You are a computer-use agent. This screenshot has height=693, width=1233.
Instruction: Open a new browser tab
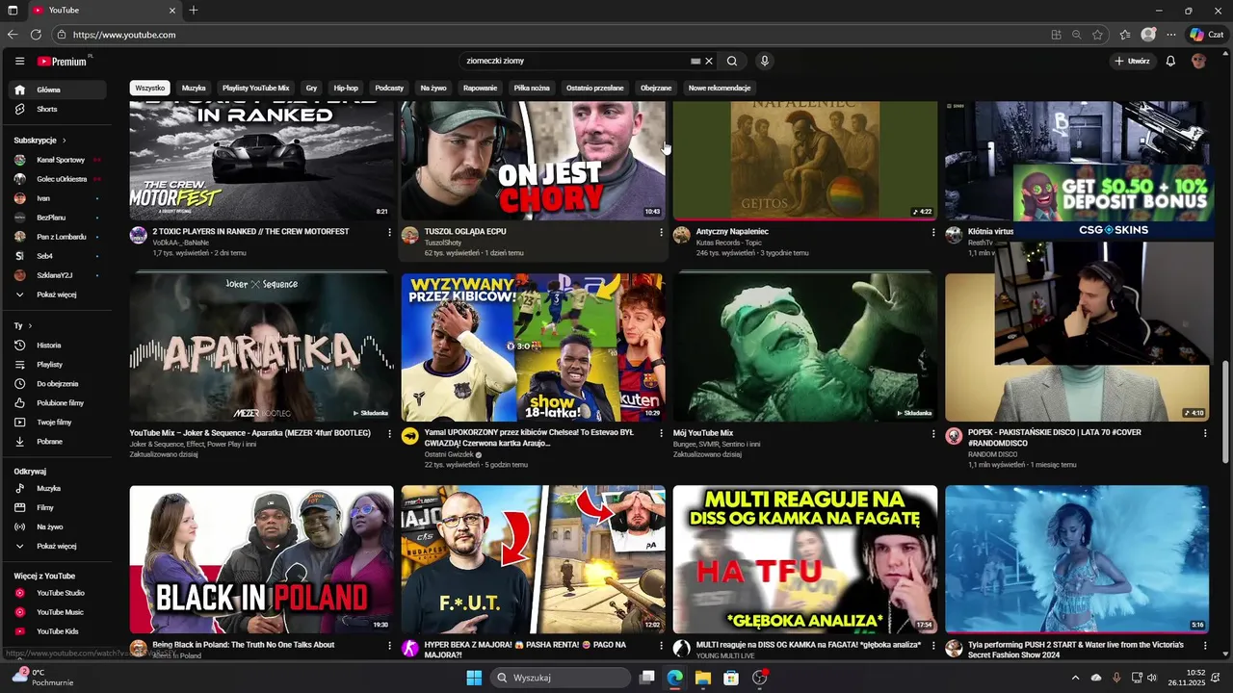pyautogui.click(x=194, y=11)
